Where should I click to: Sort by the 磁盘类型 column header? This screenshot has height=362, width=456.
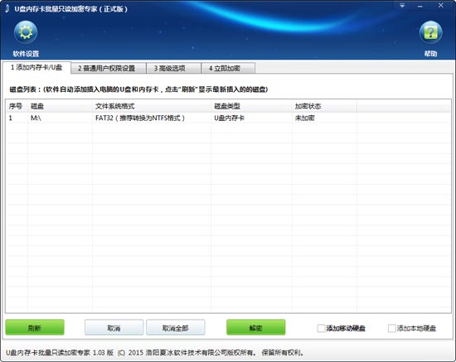(x=252, y=106)
